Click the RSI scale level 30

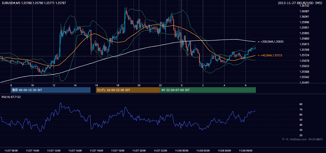pyautogui.click(x=301, y=130)
